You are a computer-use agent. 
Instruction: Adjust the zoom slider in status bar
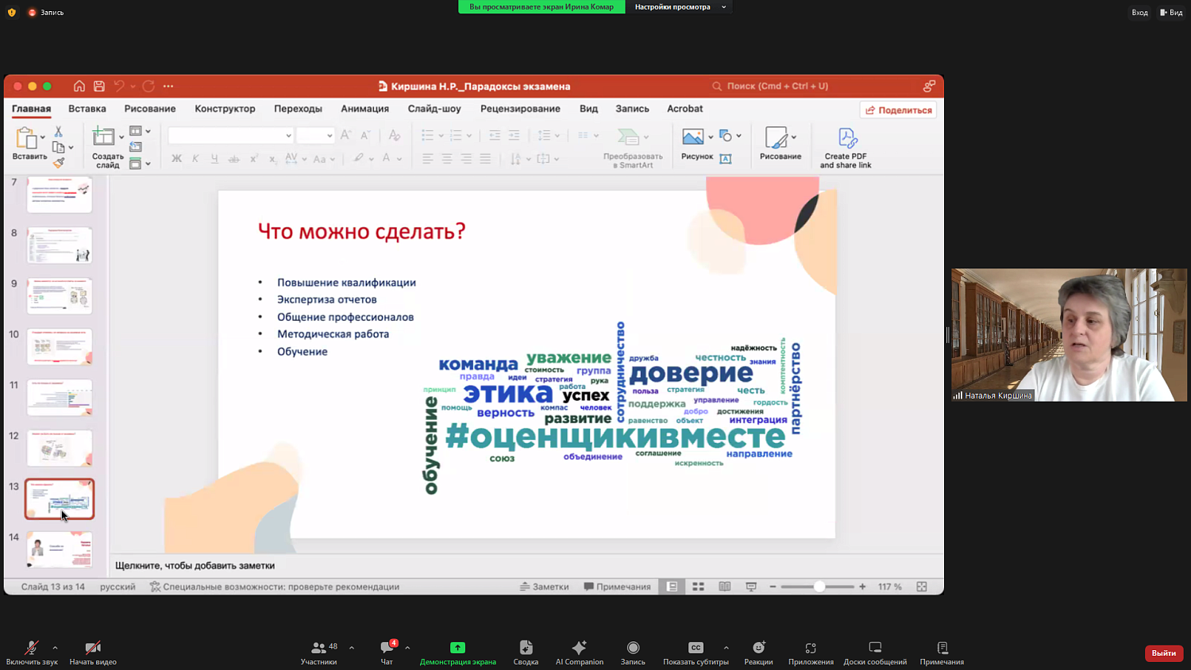tap(818, 587)
